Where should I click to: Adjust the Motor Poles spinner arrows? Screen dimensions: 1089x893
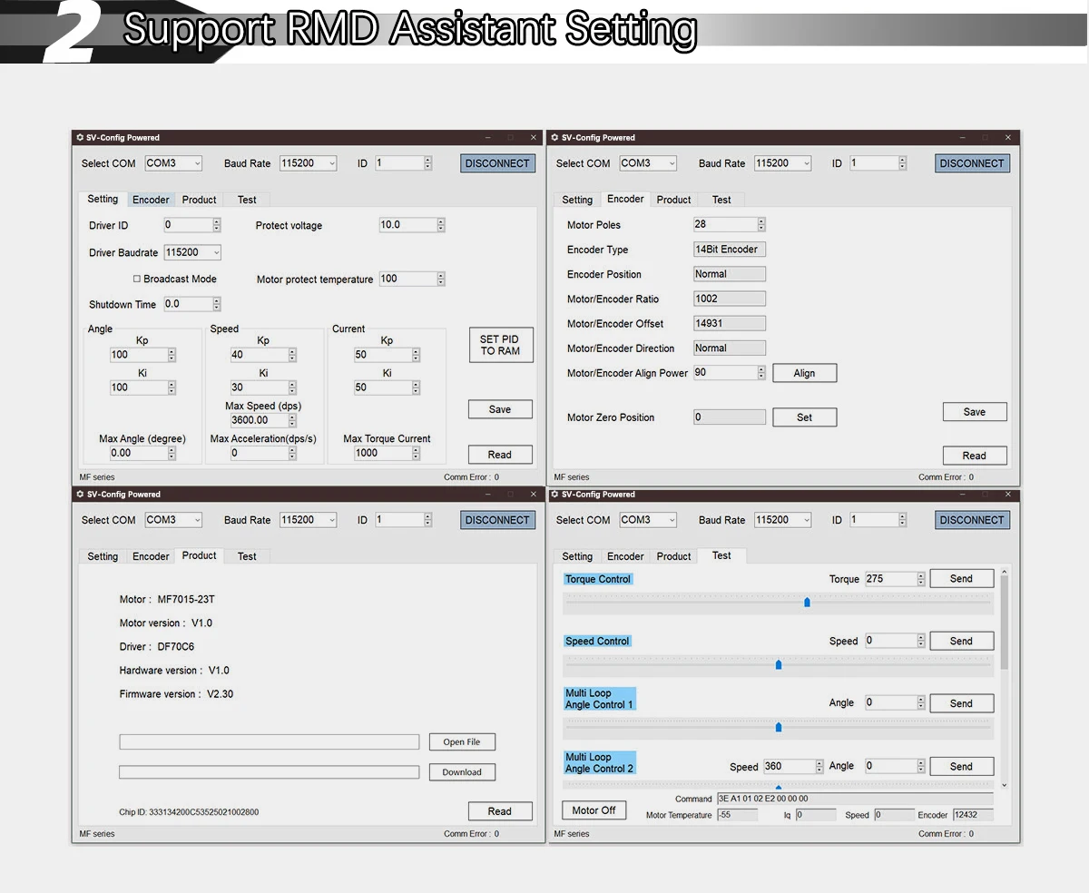[x=760, y=224]
